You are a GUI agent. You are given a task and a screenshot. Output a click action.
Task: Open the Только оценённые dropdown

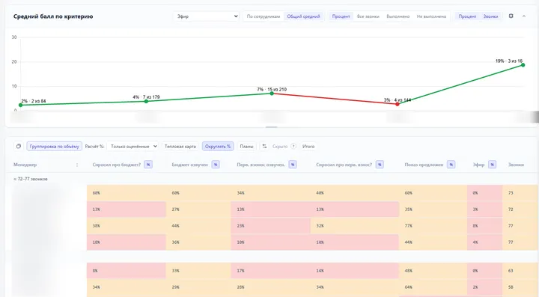(133, 147)
